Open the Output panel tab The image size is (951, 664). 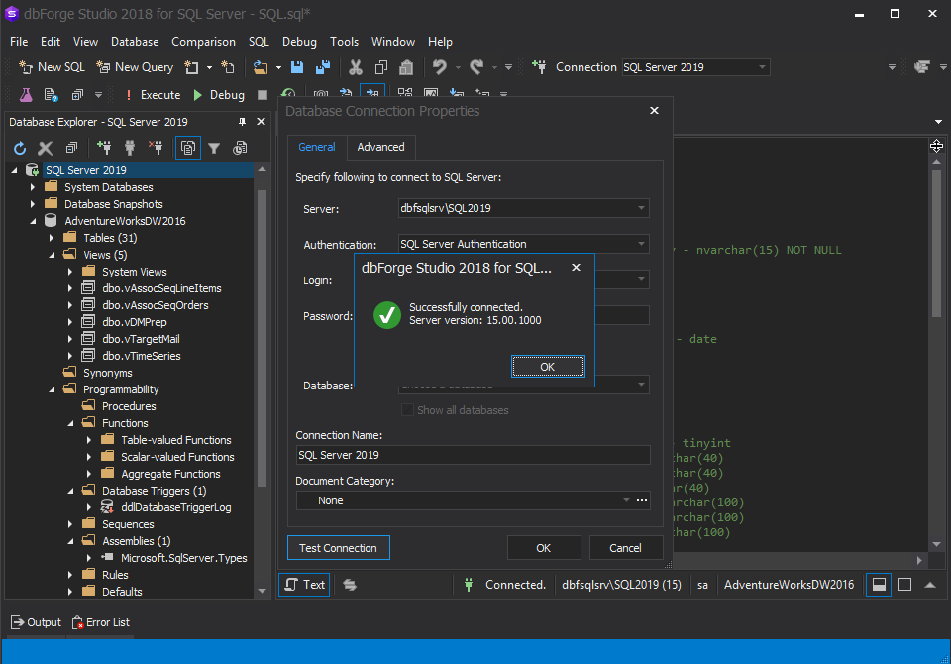36,622
